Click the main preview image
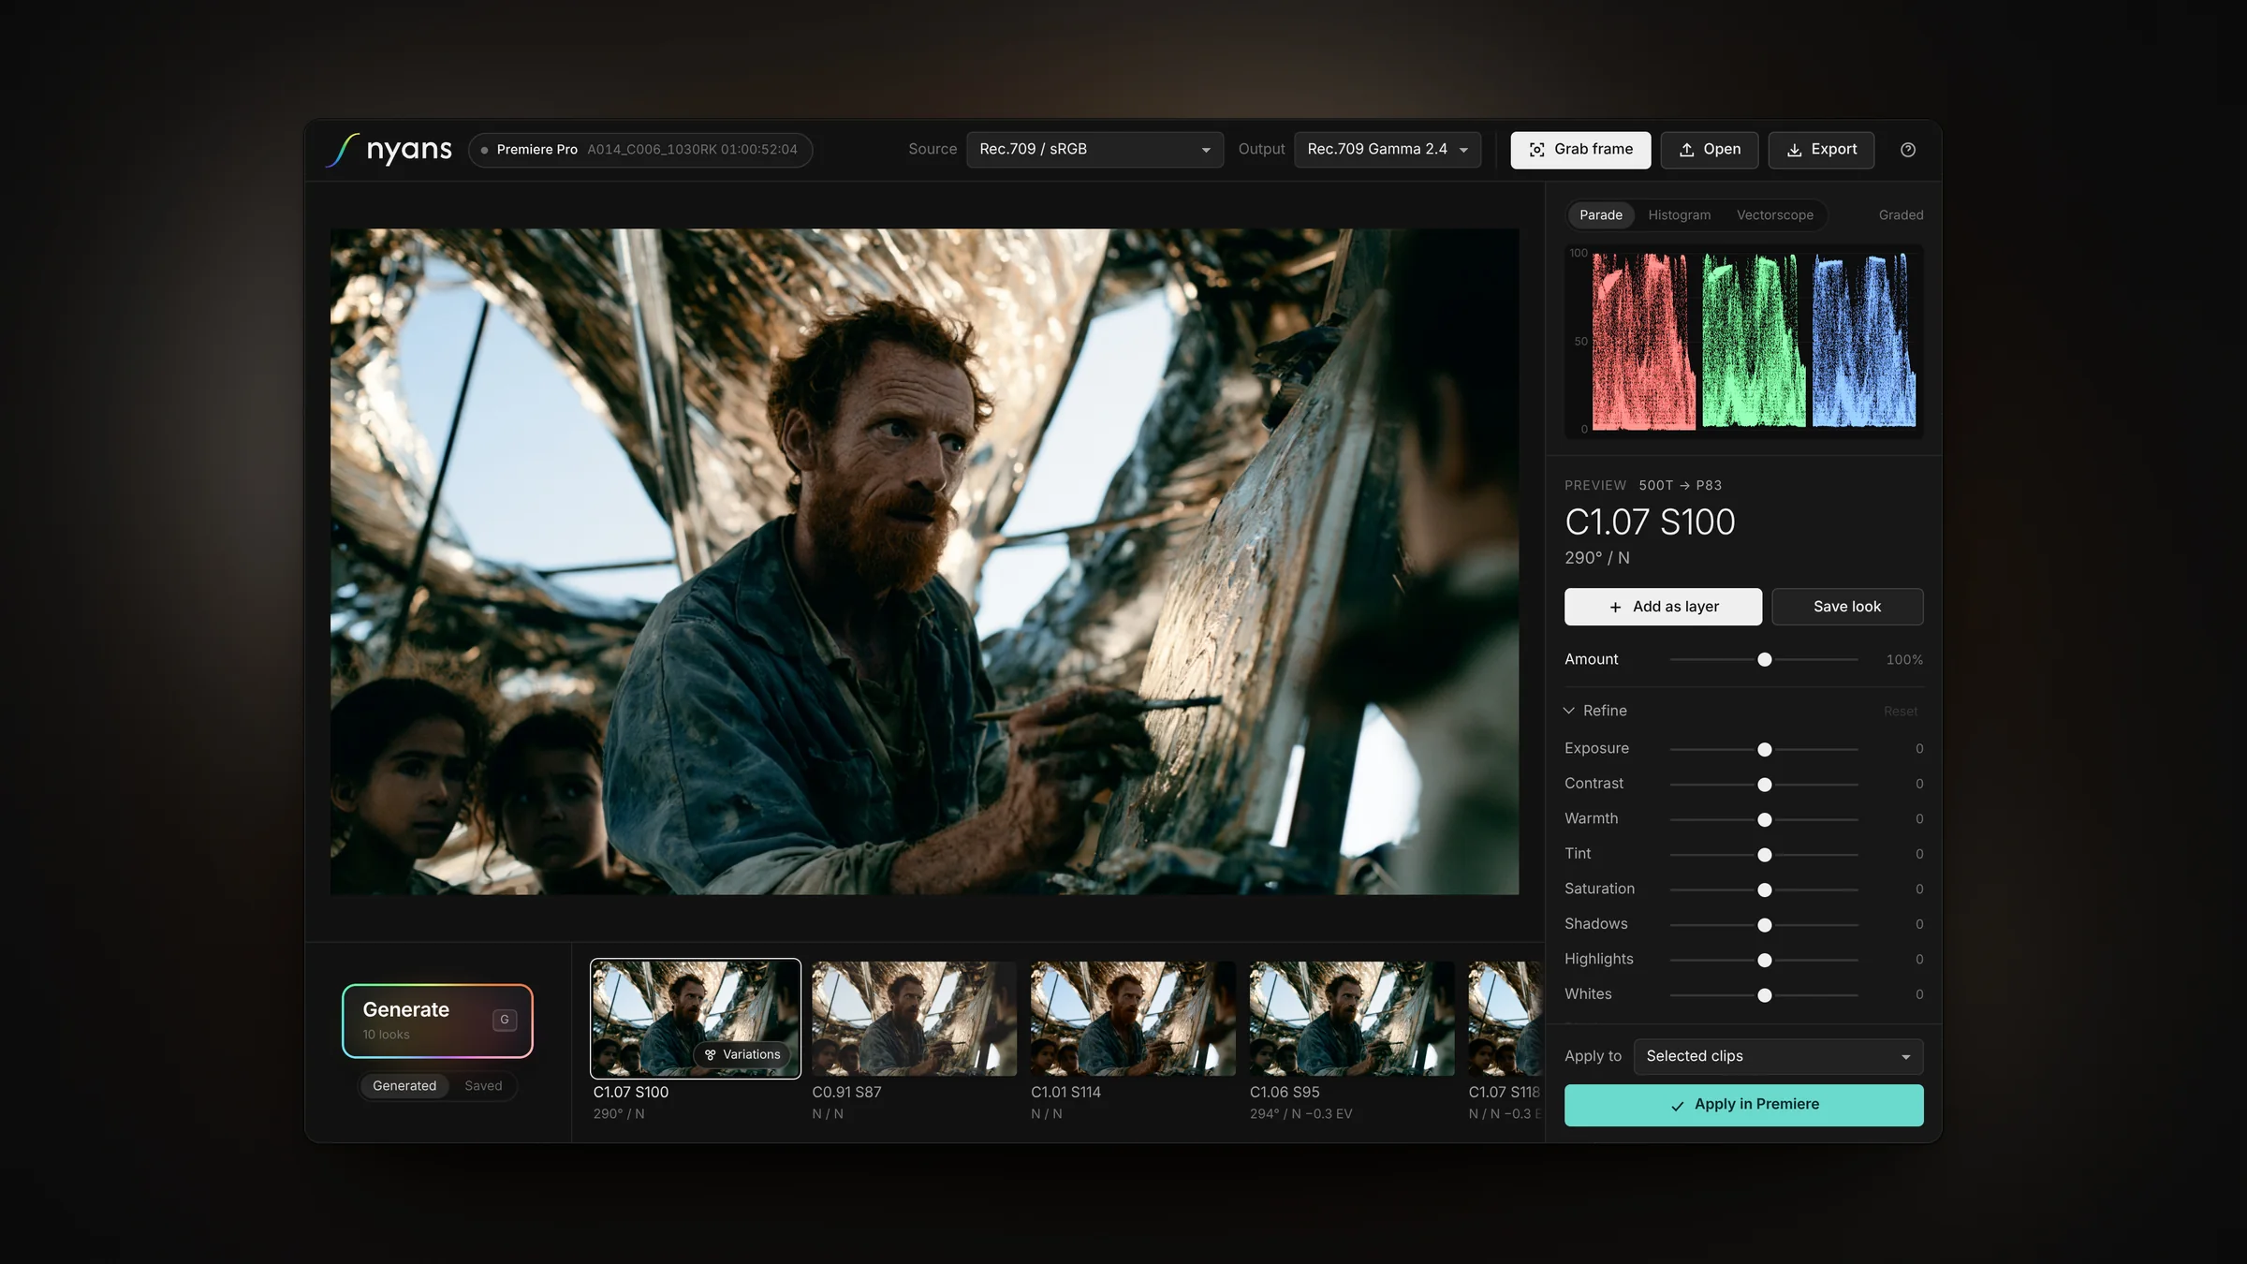 tap(924, 562)
